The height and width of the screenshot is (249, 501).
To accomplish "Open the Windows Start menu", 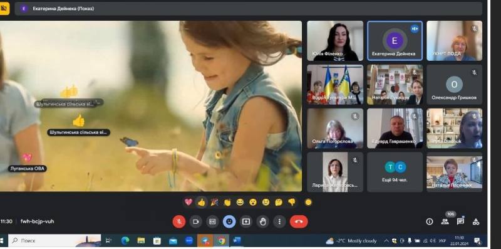I will pos(2,241).
